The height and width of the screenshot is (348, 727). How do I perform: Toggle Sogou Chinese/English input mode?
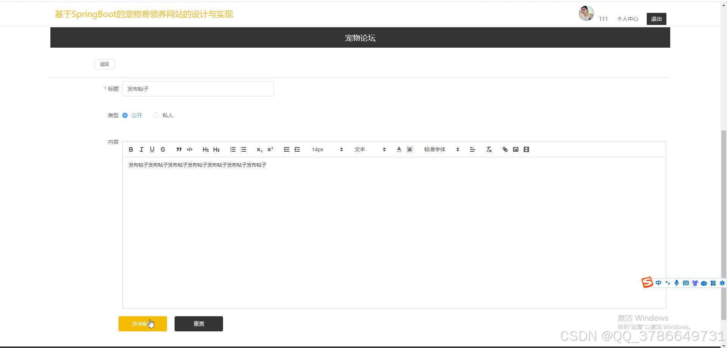click(x=658, y=283)
